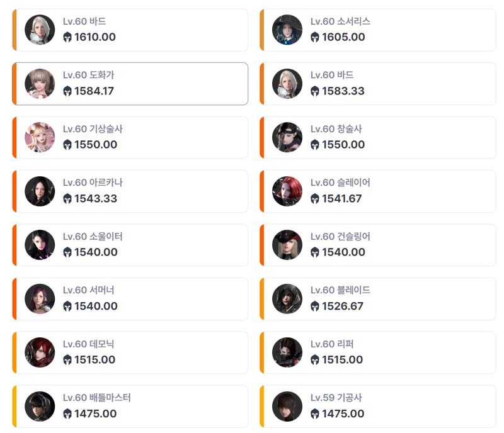Click helmet icon beside 1475.00 배틀마스터
504x433 pixels.
pos(67,414)
